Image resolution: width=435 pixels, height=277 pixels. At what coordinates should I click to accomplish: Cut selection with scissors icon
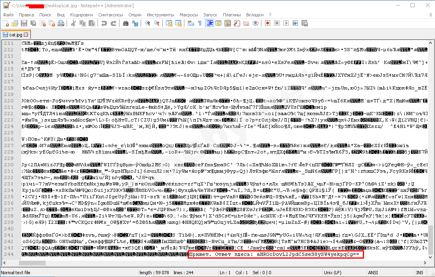[73, 23]
